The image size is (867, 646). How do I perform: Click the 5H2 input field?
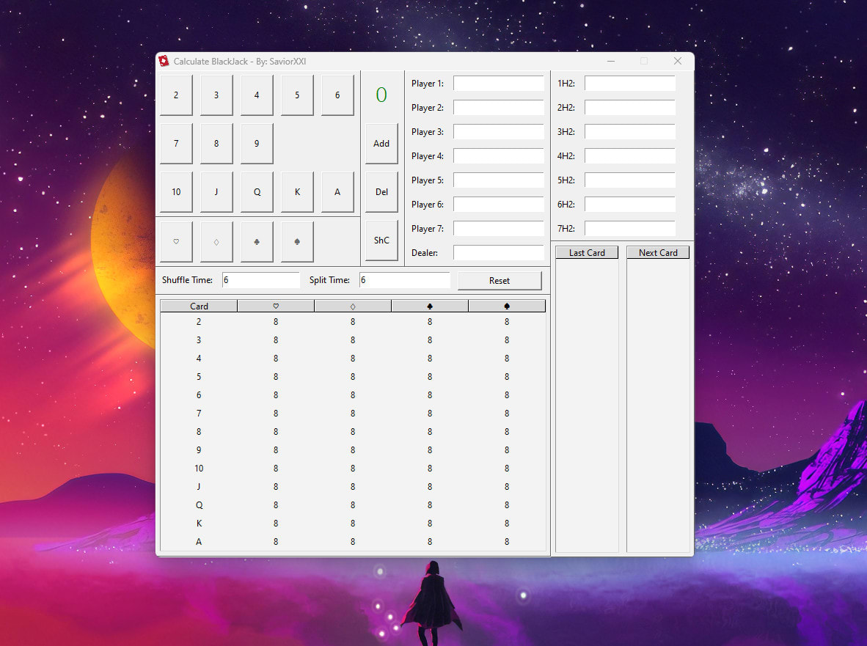pos(630,180)
